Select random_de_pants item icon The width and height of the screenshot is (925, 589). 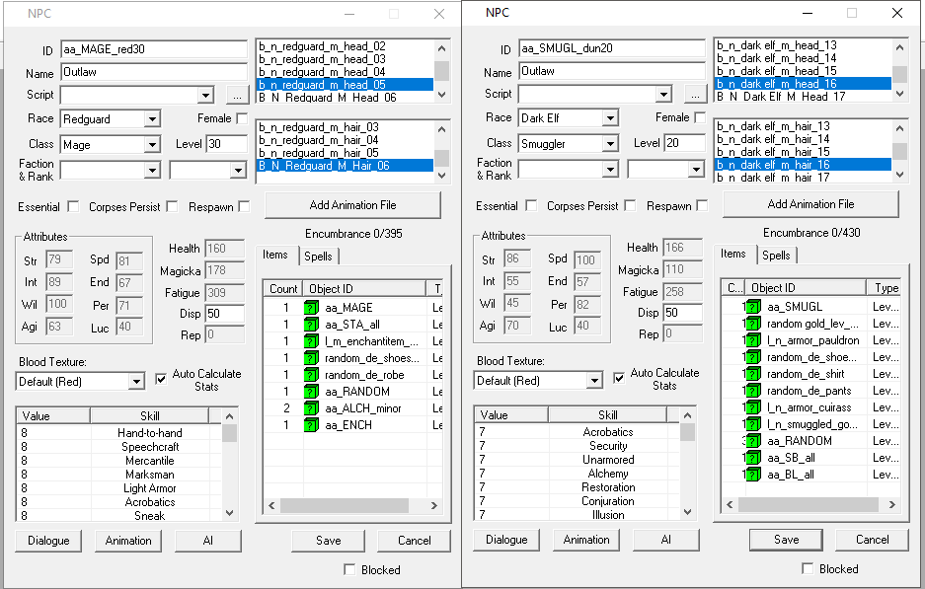pyautogui.click(x=753, y=391)
